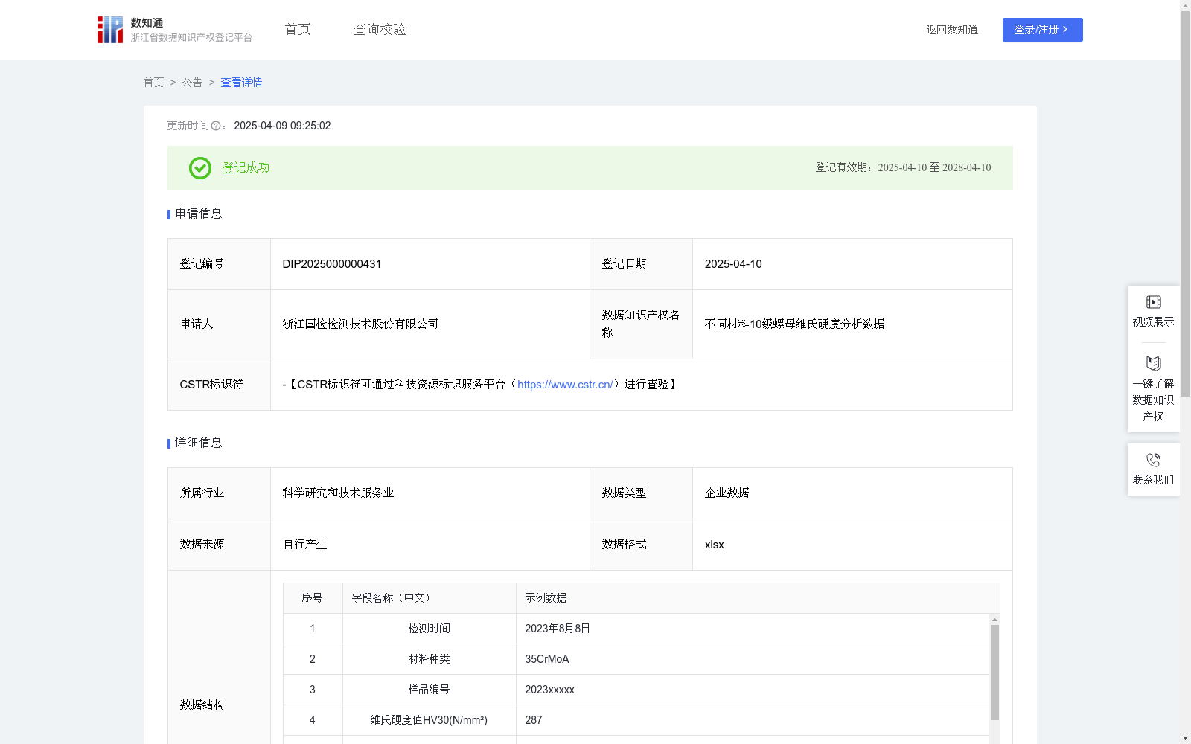
Task: Click the table scrollbar up arrow
Action: click(x=994, y=620)
